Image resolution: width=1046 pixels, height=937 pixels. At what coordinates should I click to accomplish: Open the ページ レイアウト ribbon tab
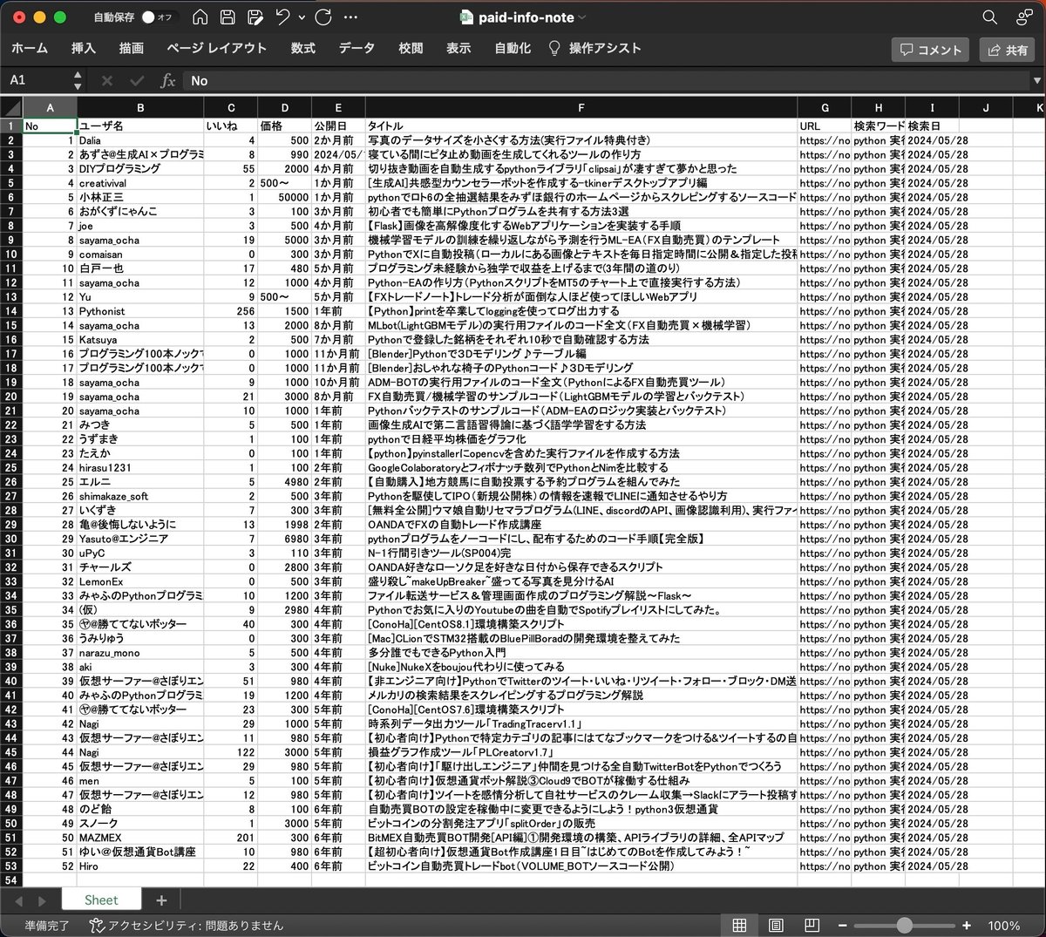[216, 49]
